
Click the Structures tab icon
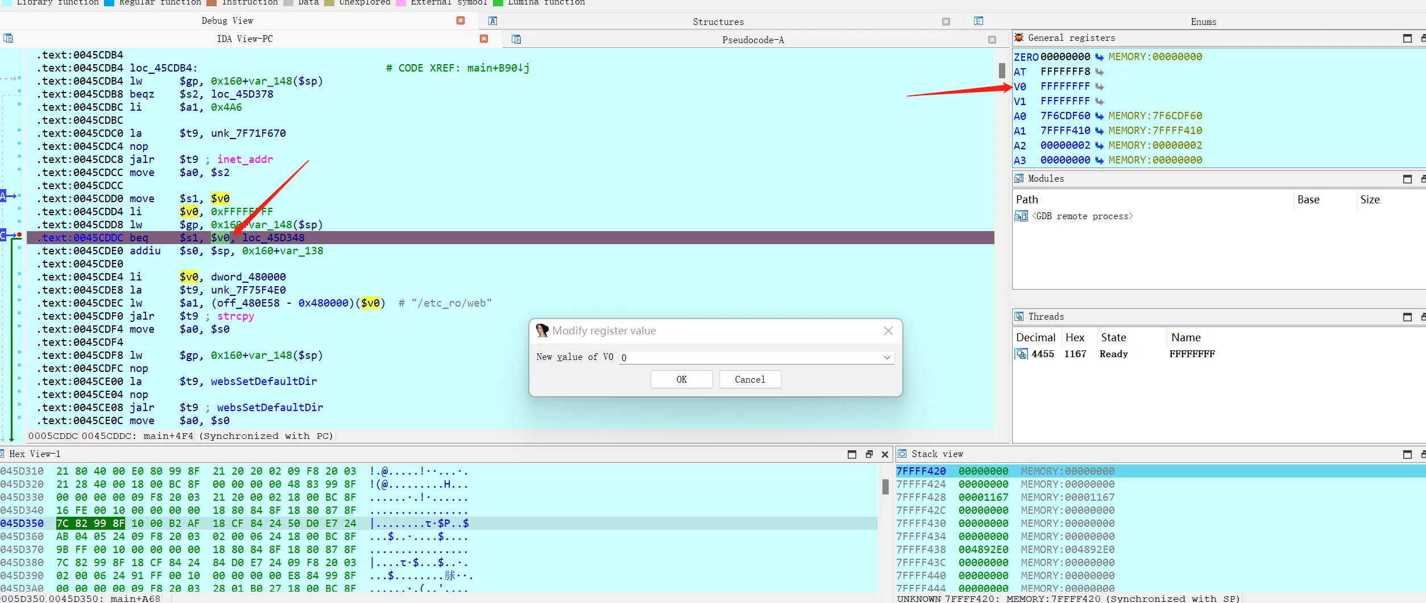tap(493, 21)
